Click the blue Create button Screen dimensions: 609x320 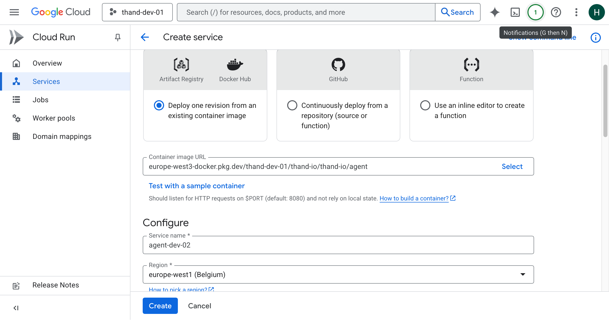pyautogui.click(x=160, y=306)
